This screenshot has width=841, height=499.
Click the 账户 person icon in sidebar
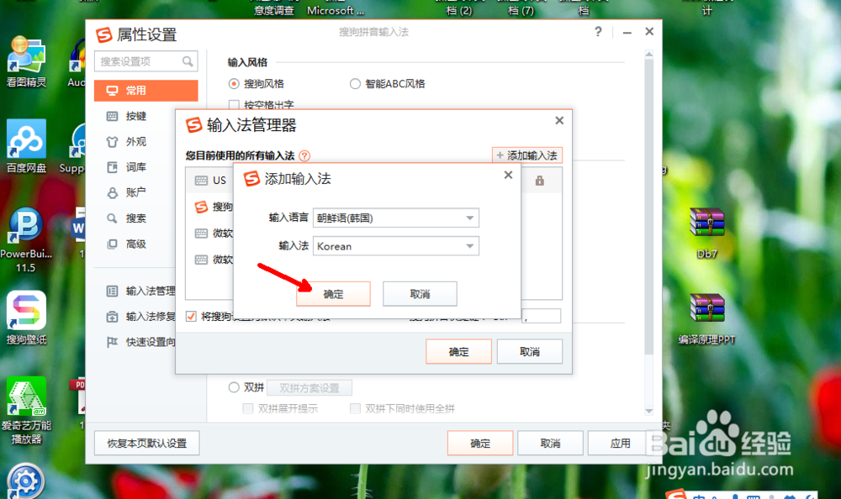point(112,193)
